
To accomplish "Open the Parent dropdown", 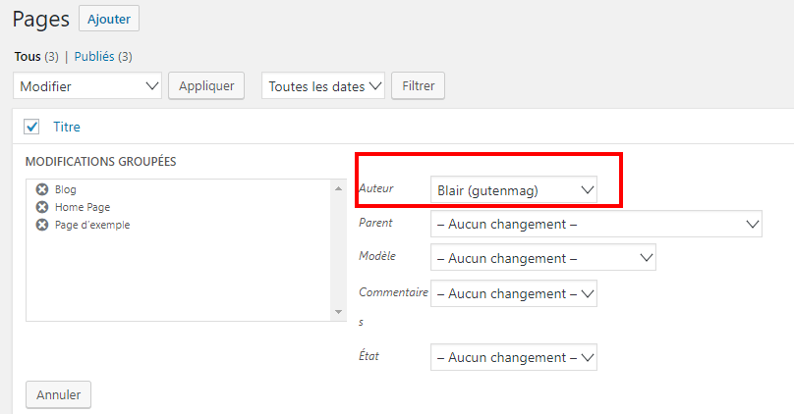I will [596, 225].
